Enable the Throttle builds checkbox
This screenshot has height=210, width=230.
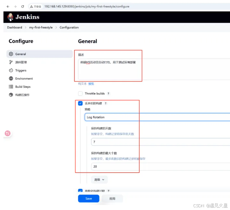click(80, 94)
